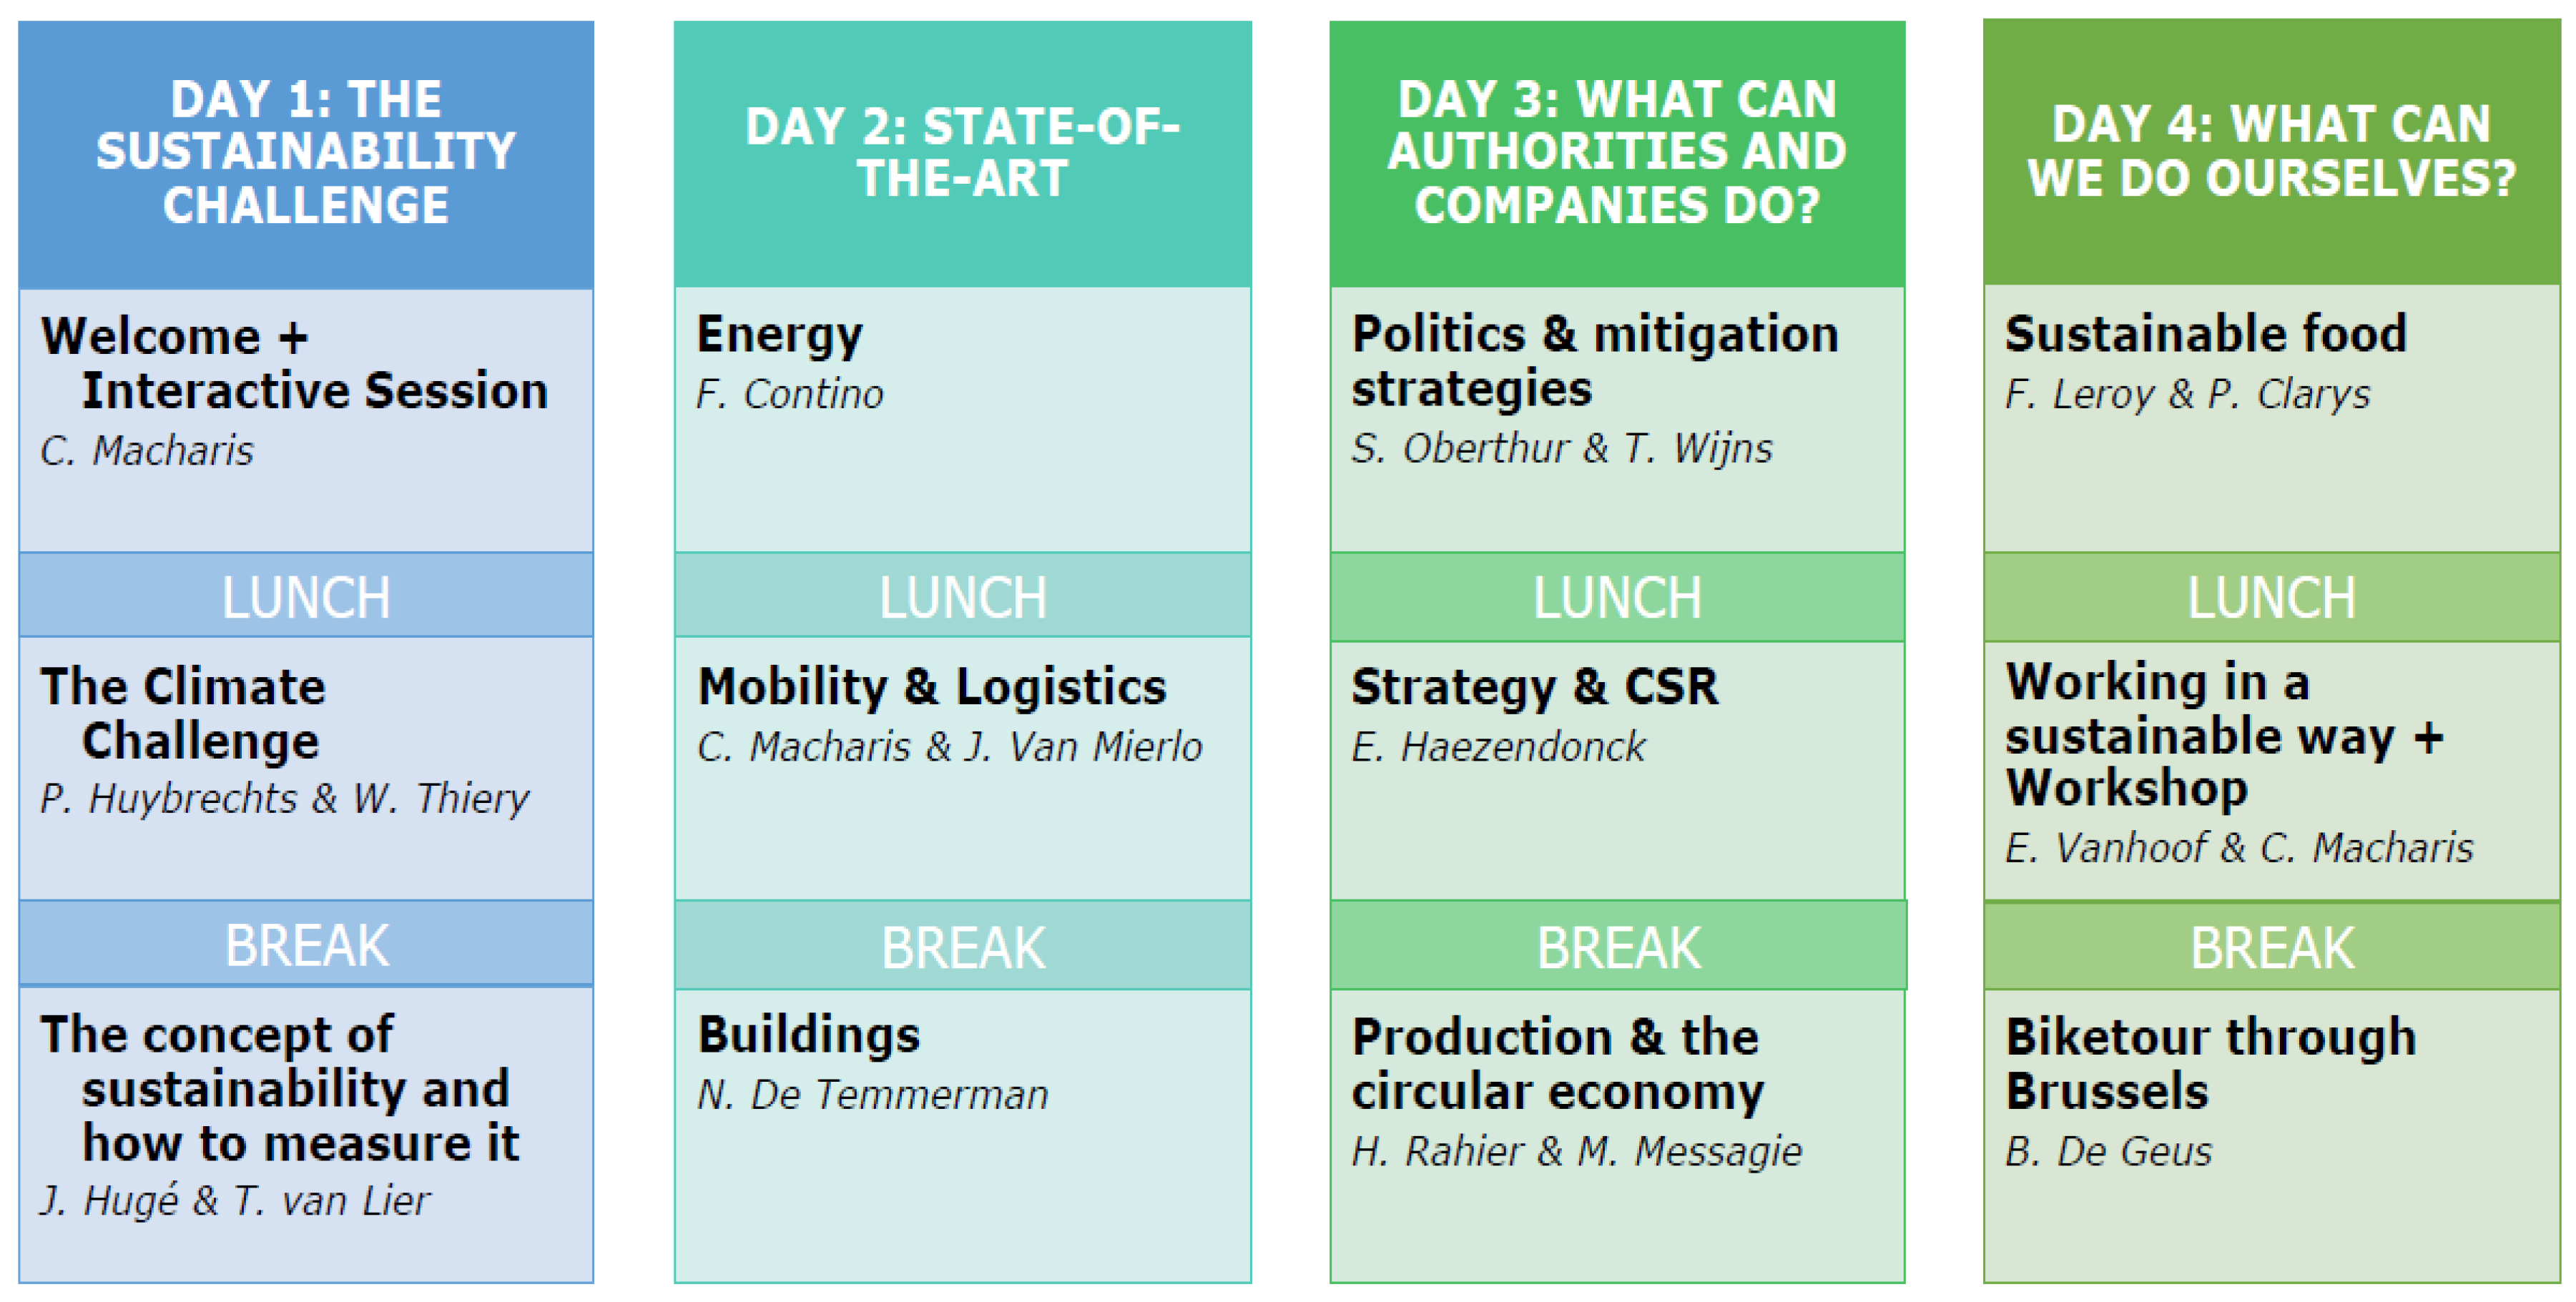This screenshot has height=1302, width=2576.
Task: Click the Day 2 BREAK bar
Action: pyautogui.click(x=962, y=946)
